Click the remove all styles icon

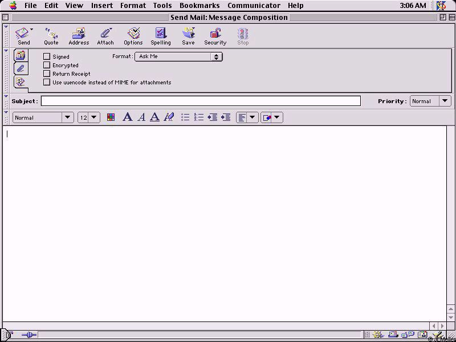click(169, 117)
